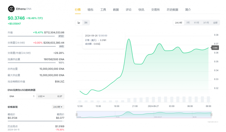Image resolution: width=226 pixels, height=132 pixels.
Task: Switch to the 历史数据 tab
Action: pyautogui.click(x=172, y=10)
